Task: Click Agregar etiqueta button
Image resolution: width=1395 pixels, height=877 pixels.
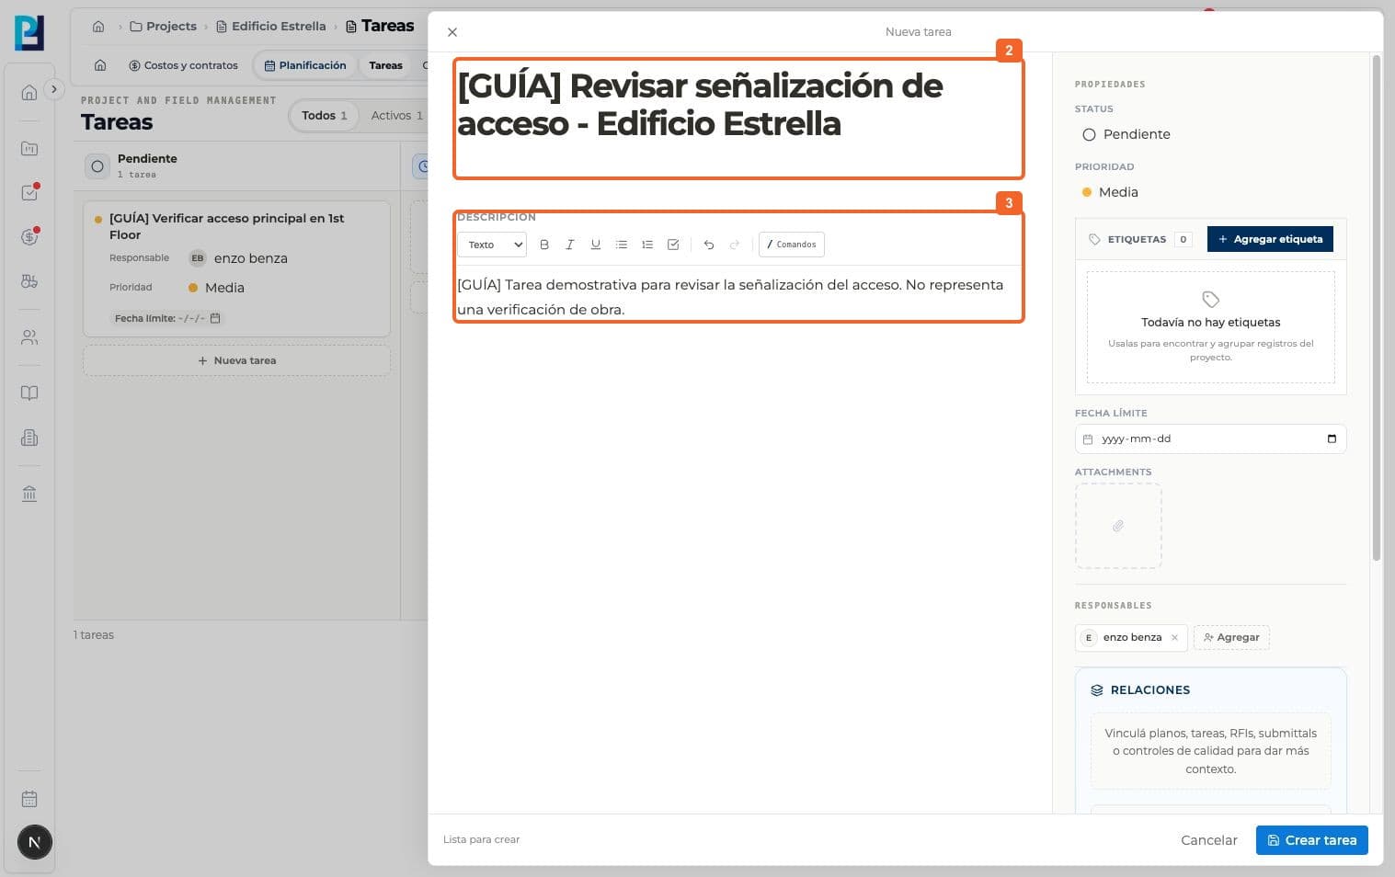Action: [1270, 239]
